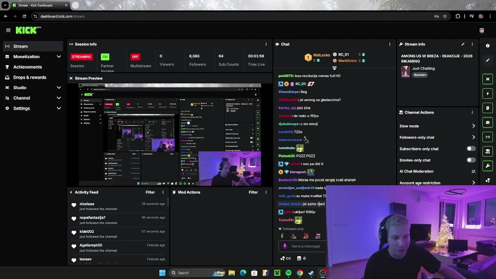Toggle the broadcast signal widget icon
Viewport: 496px width, 279px height.
(x=488, y=137)
